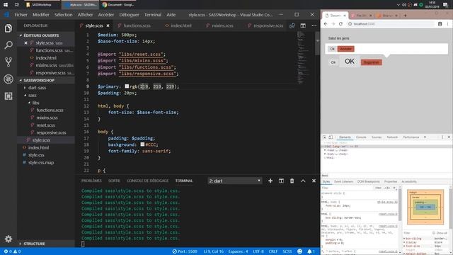Close the terminal panel
The height and width of the screenshot is (255, 453).
pos(314,181)
